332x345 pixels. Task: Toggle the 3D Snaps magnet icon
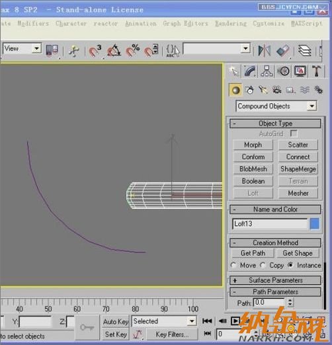pyautogui.click(x=95, y=51)
